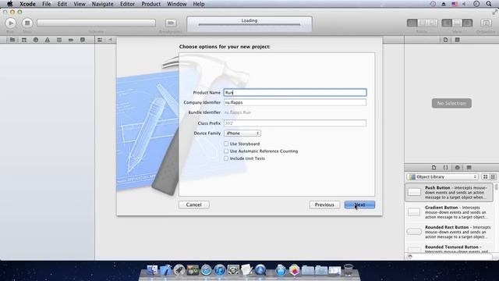Viewport: 499px width, 281px height.
Task: Select Push Button in Object Library
Action: 449,192
